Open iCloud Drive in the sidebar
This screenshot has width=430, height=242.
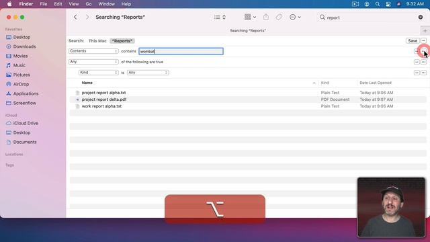(x=26, y=123)
